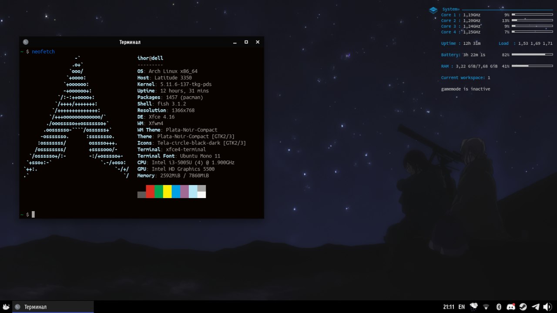This screenshot has width=557, height=313.
Task: Click the Core 4 : 1,25GHz reading
Action: tap(461, 32)
